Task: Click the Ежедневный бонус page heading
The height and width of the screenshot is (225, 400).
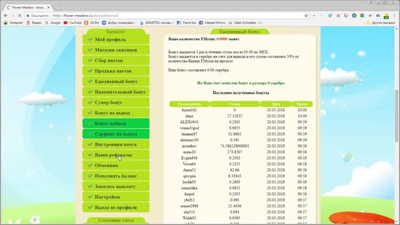Action: pos(240,32)
